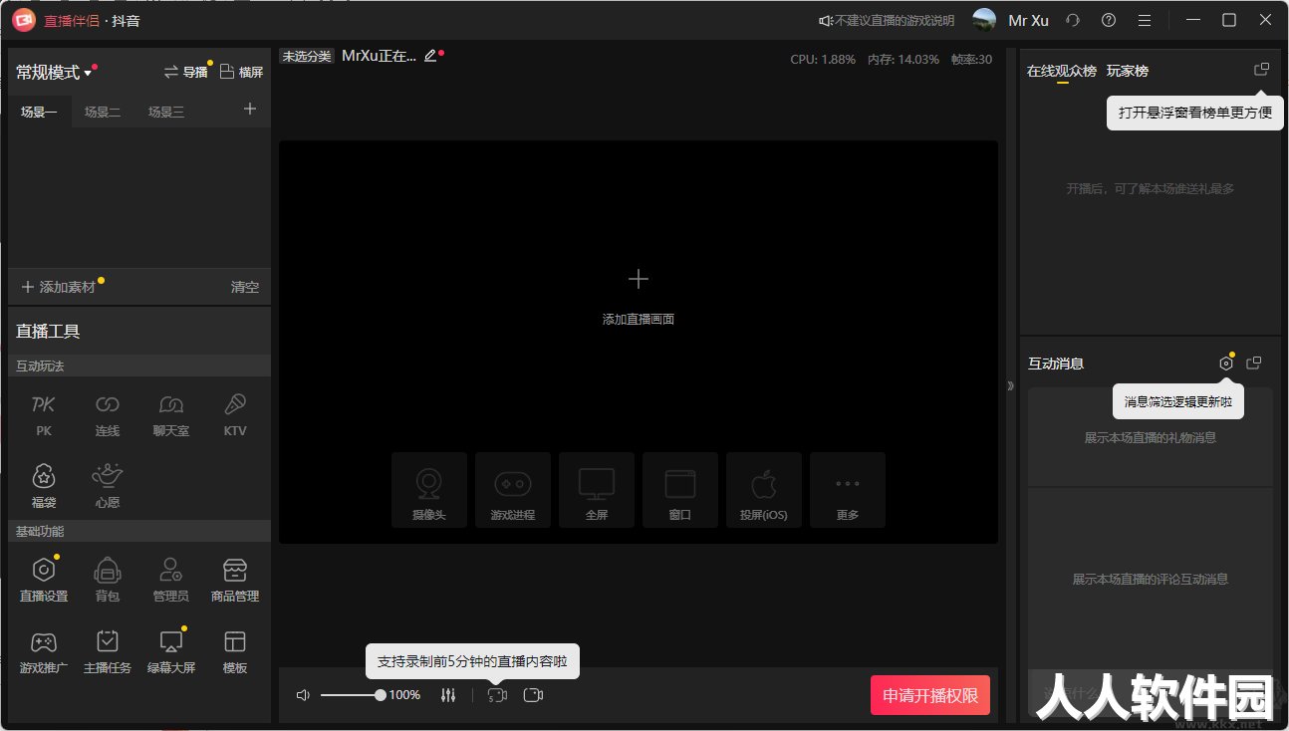Image resolution: width=1289 pixels, height=731 pixels.
Task: Click the Mr Xu profile avatar
Action: tap(984, 20)
